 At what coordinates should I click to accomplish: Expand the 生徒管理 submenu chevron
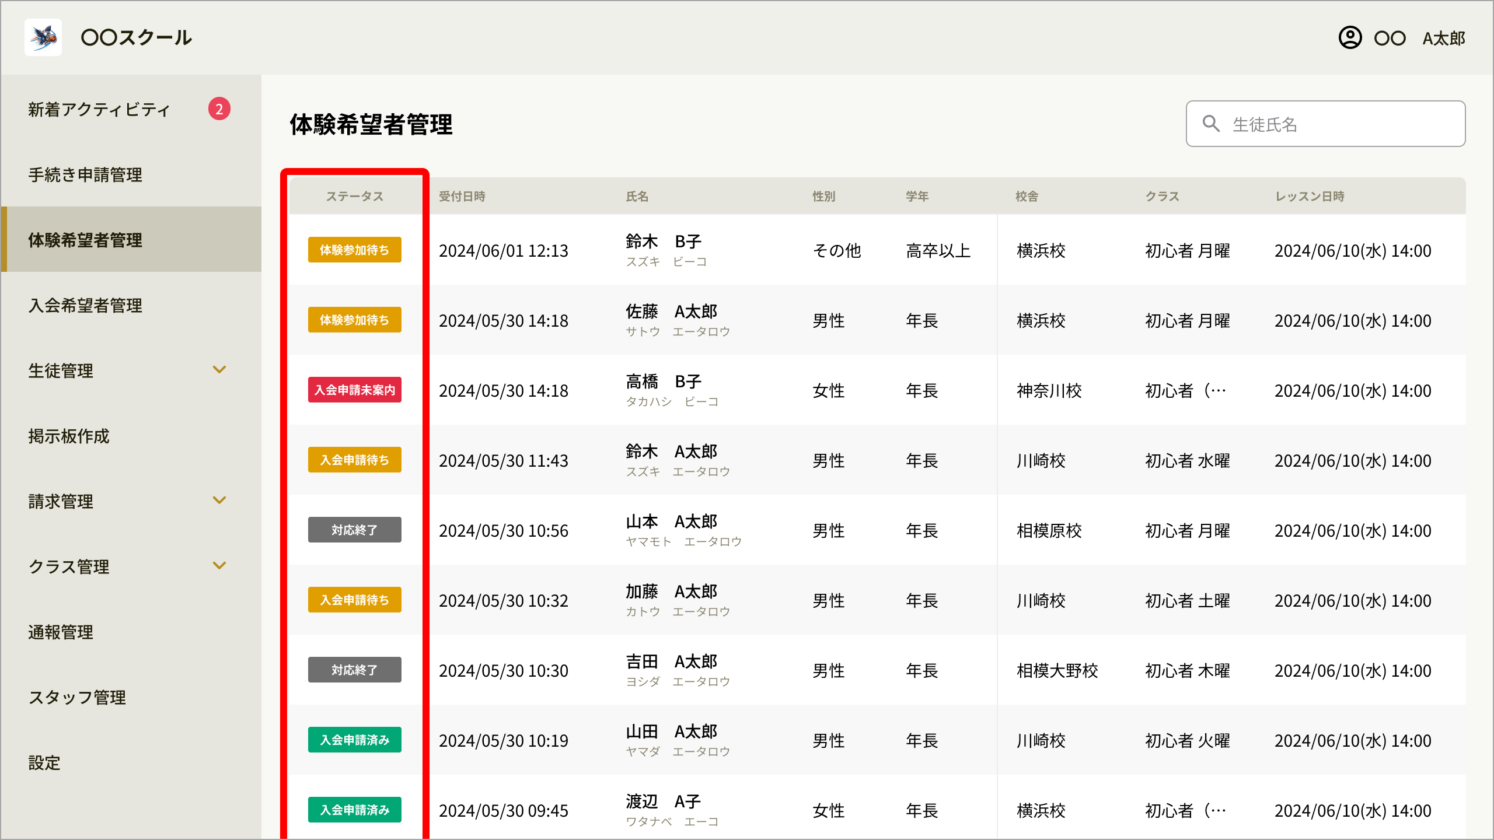[219, 370]
